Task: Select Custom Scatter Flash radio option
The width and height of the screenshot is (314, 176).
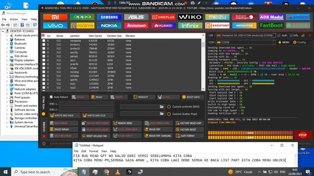Action: tap(169, 114)
